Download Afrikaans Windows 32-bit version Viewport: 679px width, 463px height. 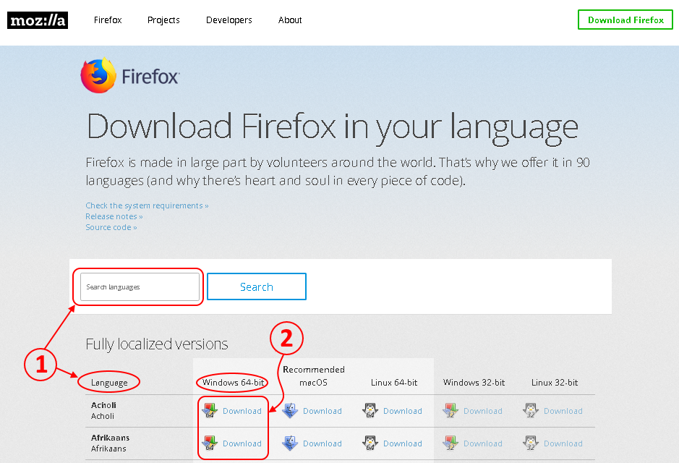point(483,443)
